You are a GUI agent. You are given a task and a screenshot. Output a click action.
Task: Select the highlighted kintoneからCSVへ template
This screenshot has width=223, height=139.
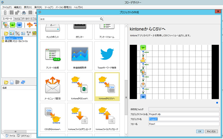pyautogui.click(x=107, y=86)
